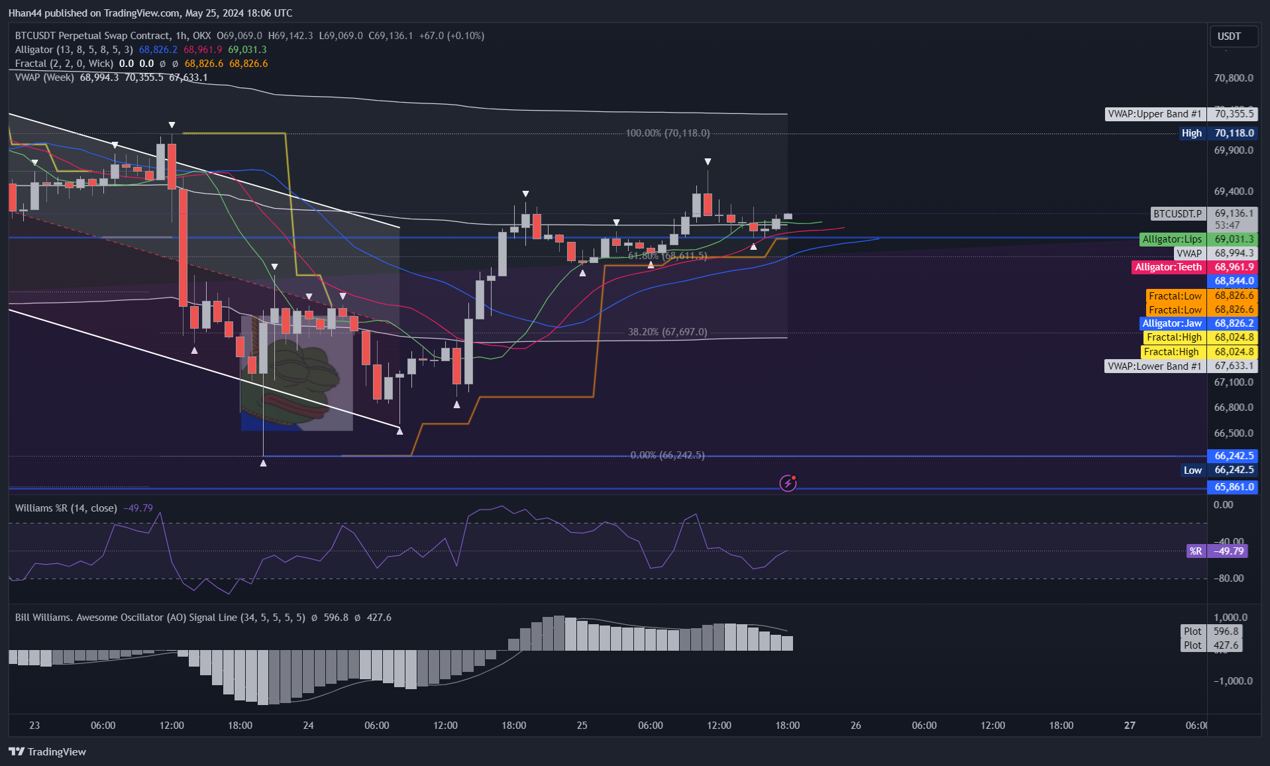
Task: Click the 53:47 bar countdown timer
Action: pos(1227,226)
